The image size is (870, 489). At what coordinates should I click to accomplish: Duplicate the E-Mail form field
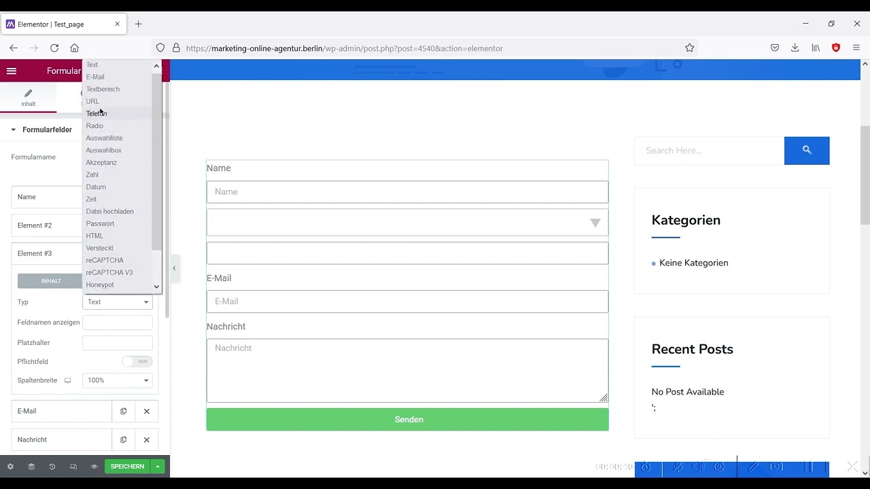(x=123, y=412)
